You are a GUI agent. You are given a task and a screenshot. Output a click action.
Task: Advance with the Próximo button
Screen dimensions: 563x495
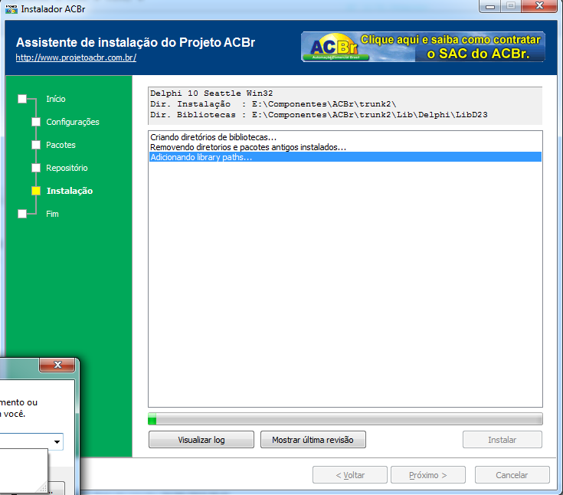pos(428,475)
